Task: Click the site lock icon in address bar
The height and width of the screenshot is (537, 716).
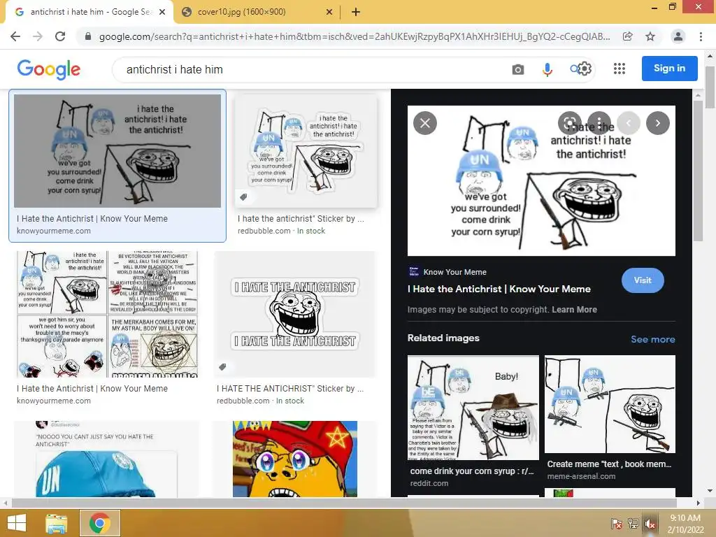Action: click(x=88, y=36)
